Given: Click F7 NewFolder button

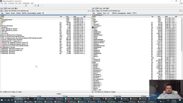Looking at the screenshot, I should pos(118,96).
